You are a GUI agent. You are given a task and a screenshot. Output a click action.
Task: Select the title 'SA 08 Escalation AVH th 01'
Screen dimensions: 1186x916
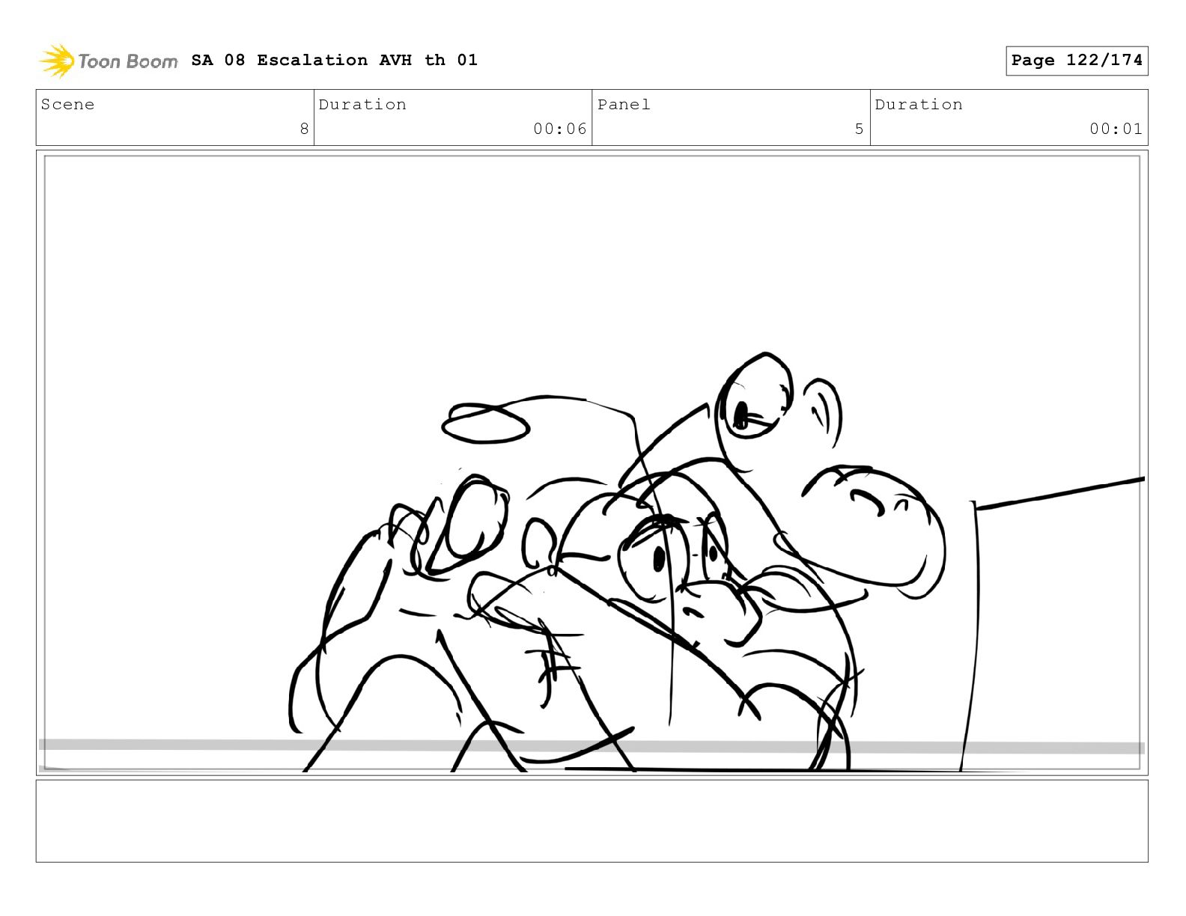coord(334,60)
